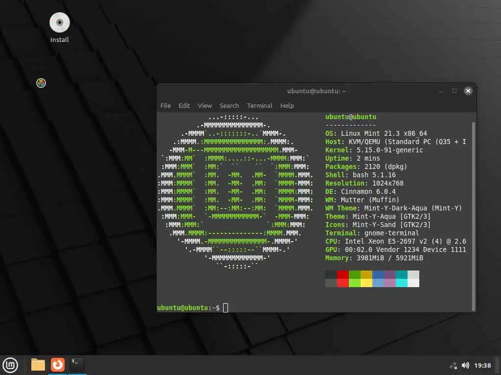This screenshot has width=501, height=375.
Task: Open the Linux Mint start menu
Action: coord(10,365)
